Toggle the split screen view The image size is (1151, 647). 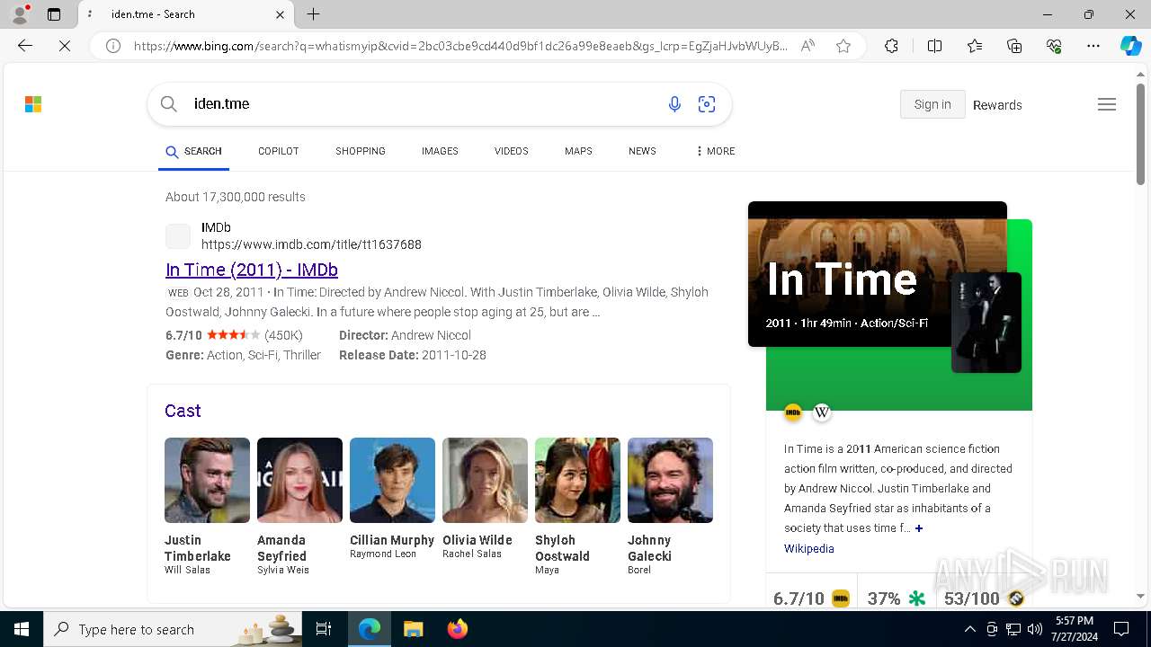(x=934, y=46)
